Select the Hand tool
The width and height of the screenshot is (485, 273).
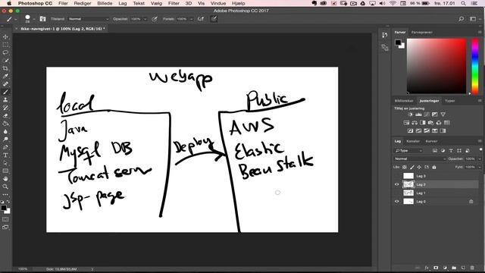click(x=5, y=179)
